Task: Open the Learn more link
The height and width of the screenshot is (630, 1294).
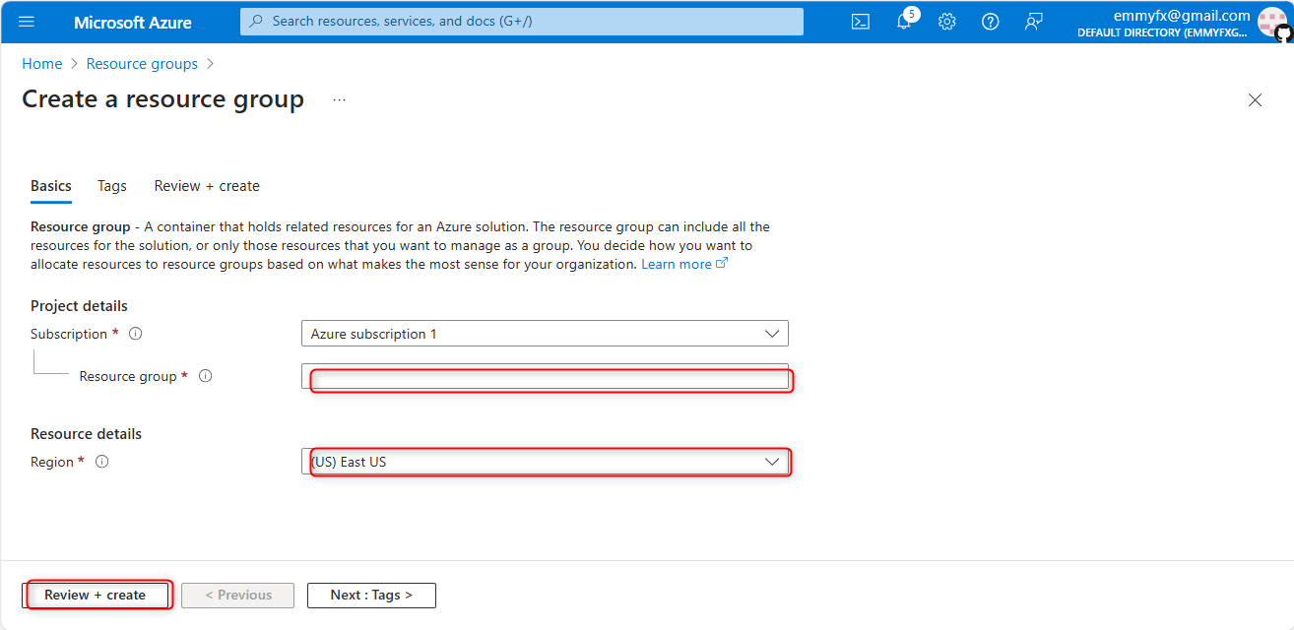Action: click(x=677, y=264)
